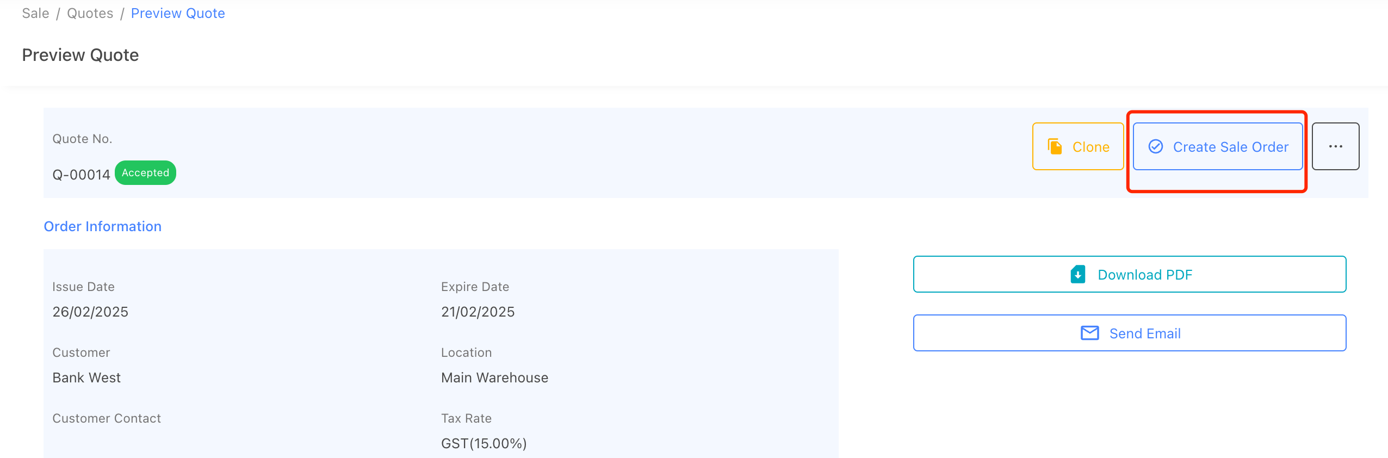The image size is (1388, 458).
Task: Click the Download PDF file icon
Action: (1077, 274)
